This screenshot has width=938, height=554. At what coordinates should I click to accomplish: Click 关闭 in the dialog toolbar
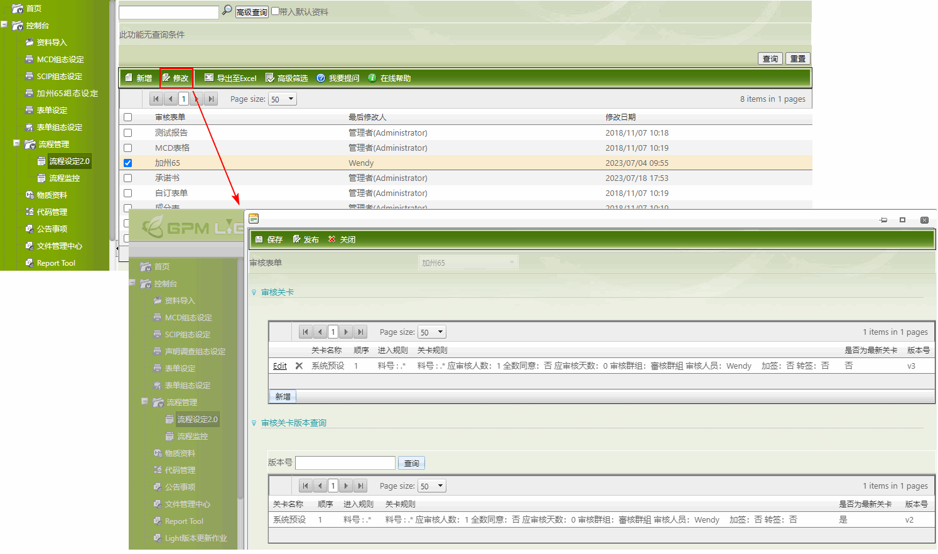click(x=342, y=239)
